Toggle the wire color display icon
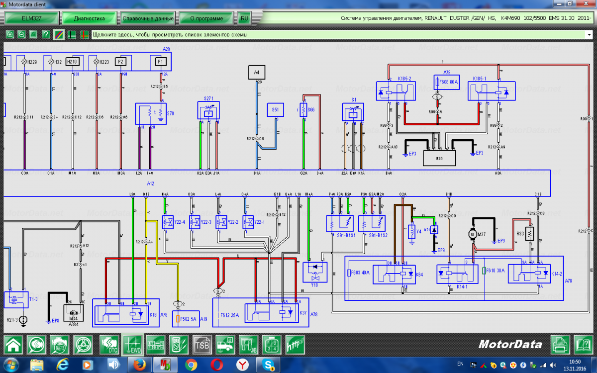The image size is (597, 373). (58, 35)
